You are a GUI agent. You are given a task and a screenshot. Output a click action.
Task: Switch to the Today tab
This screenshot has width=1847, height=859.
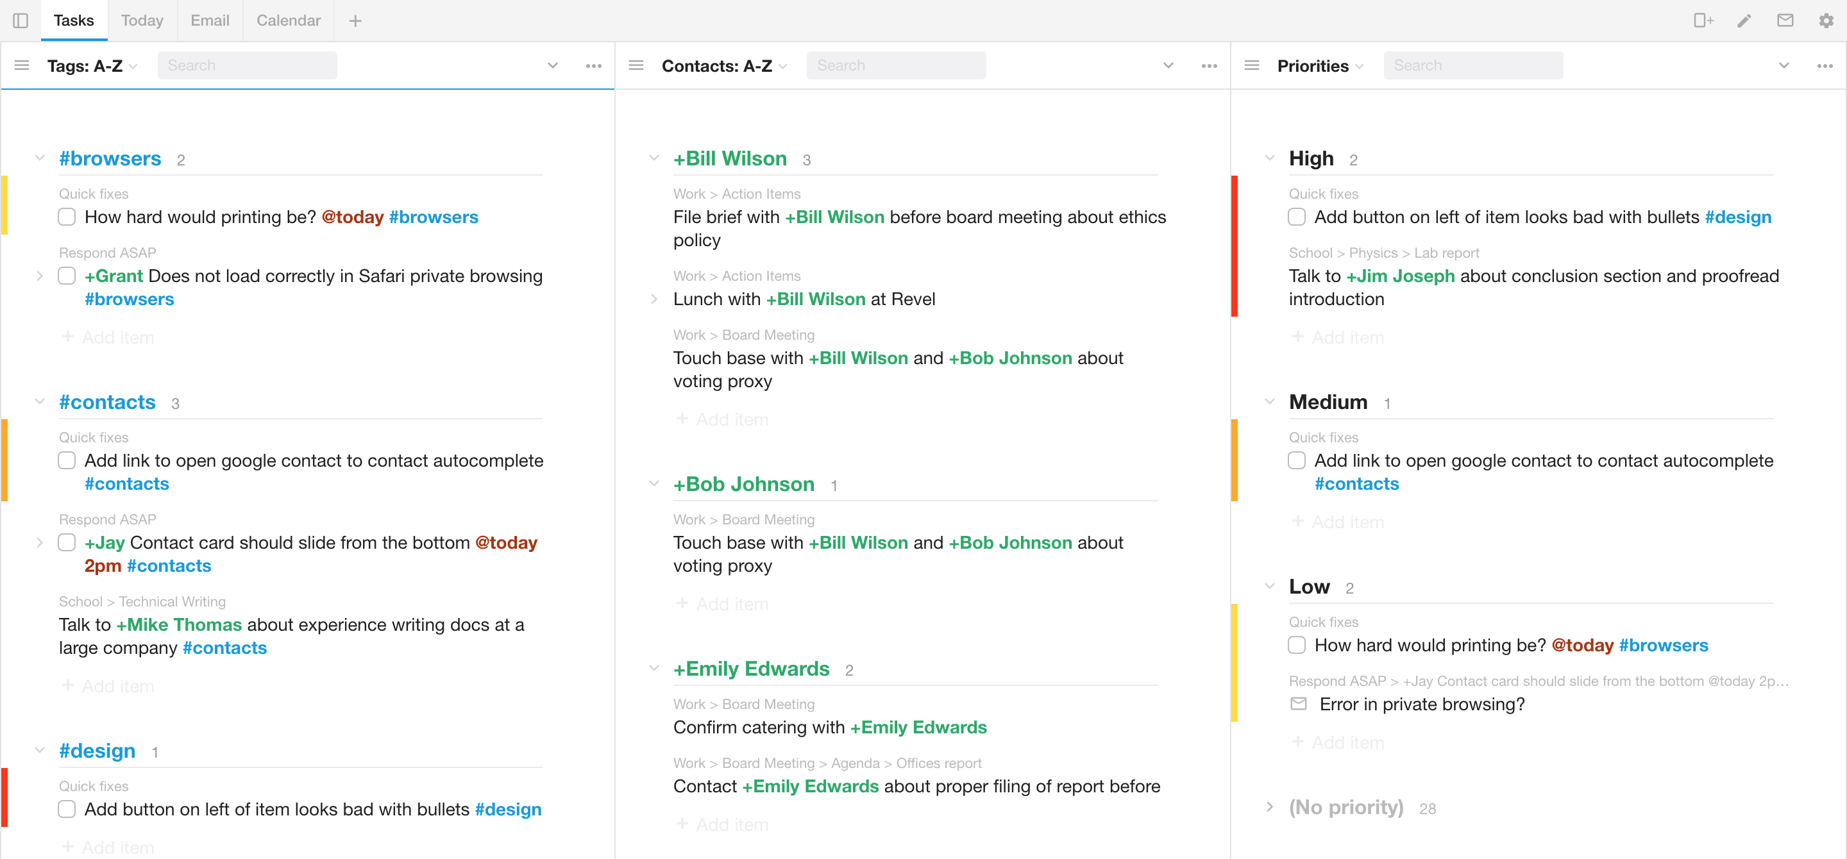(142, 21)
